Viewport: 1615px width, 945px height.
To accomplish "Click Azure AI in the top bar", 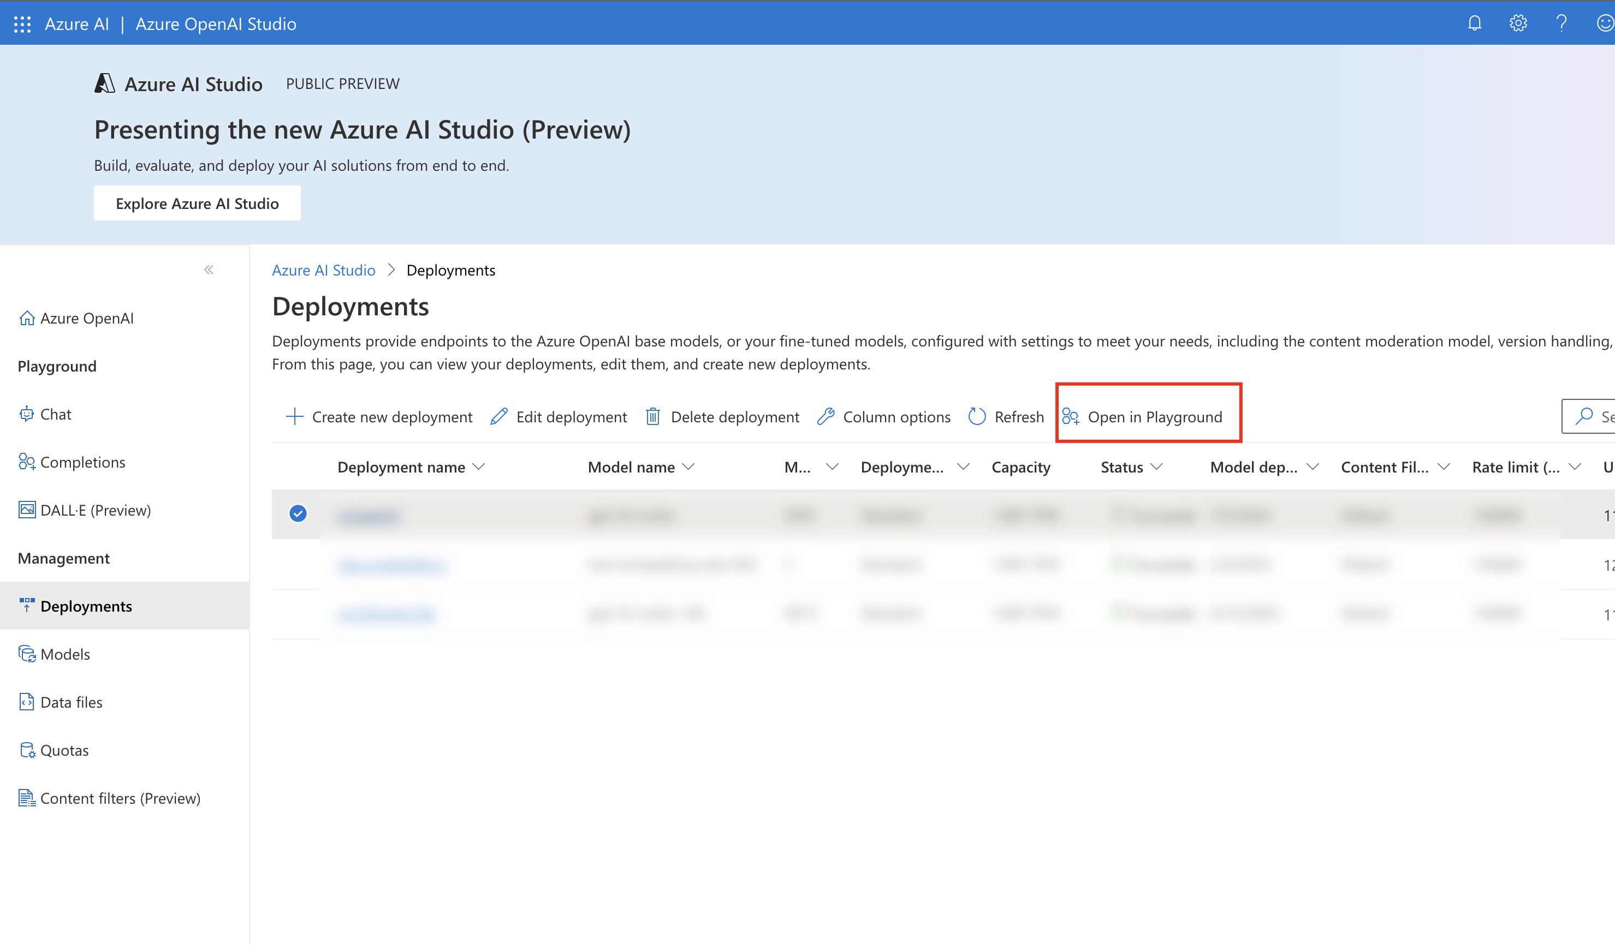I will pos(76,23).
